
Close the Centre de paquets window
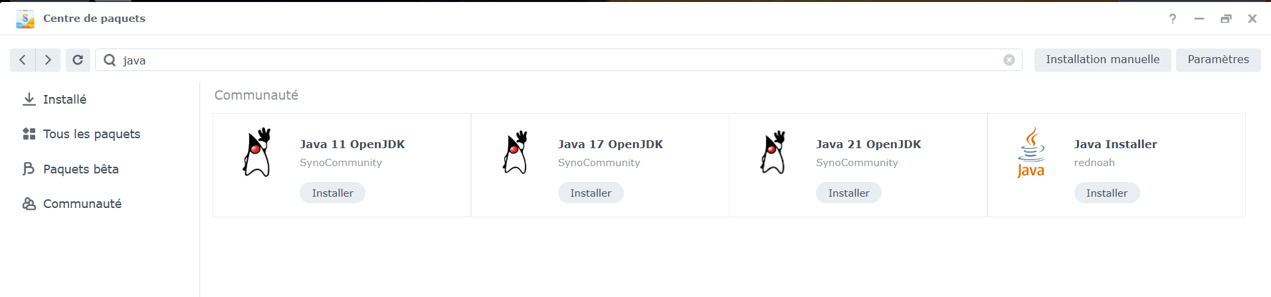pos(1252,19)
